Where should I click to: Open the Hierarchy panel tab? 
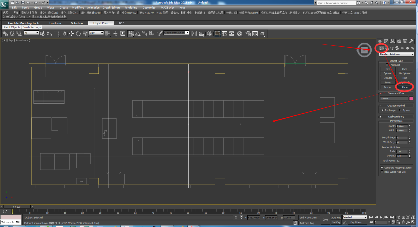pyautogui.click(x=392, y=41)
